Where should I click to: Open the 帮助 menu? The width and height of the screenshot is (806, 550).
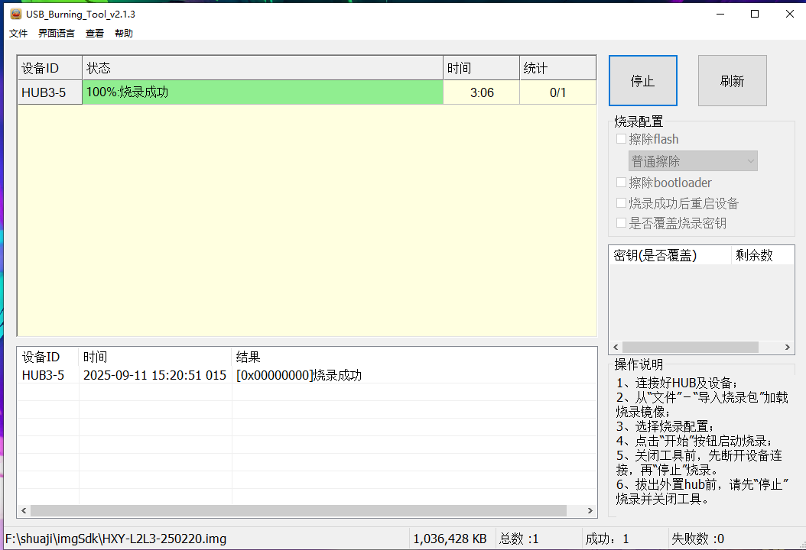(x=124, y=34)
